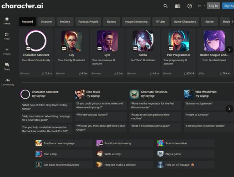Click the search magnifier icon
The image size is (234, 177).
(165, 6)
